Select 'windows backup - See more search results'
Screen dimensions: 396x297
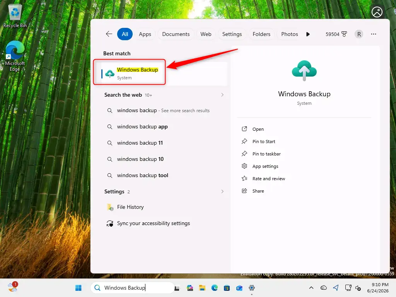click(164, 111)
